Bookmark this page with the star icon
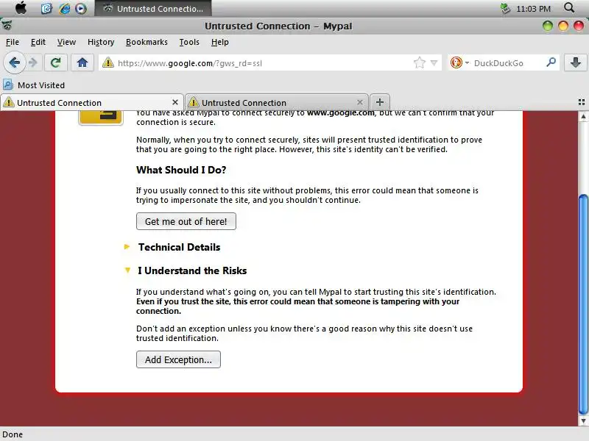 [419, 62]
